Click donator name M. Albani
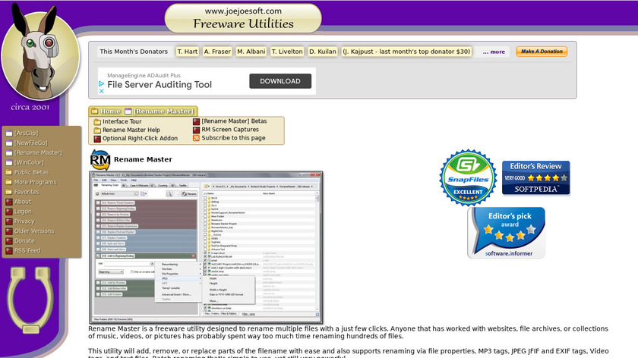Image resolution: width=638 pixels, height=358 pixels. [251, 52]
